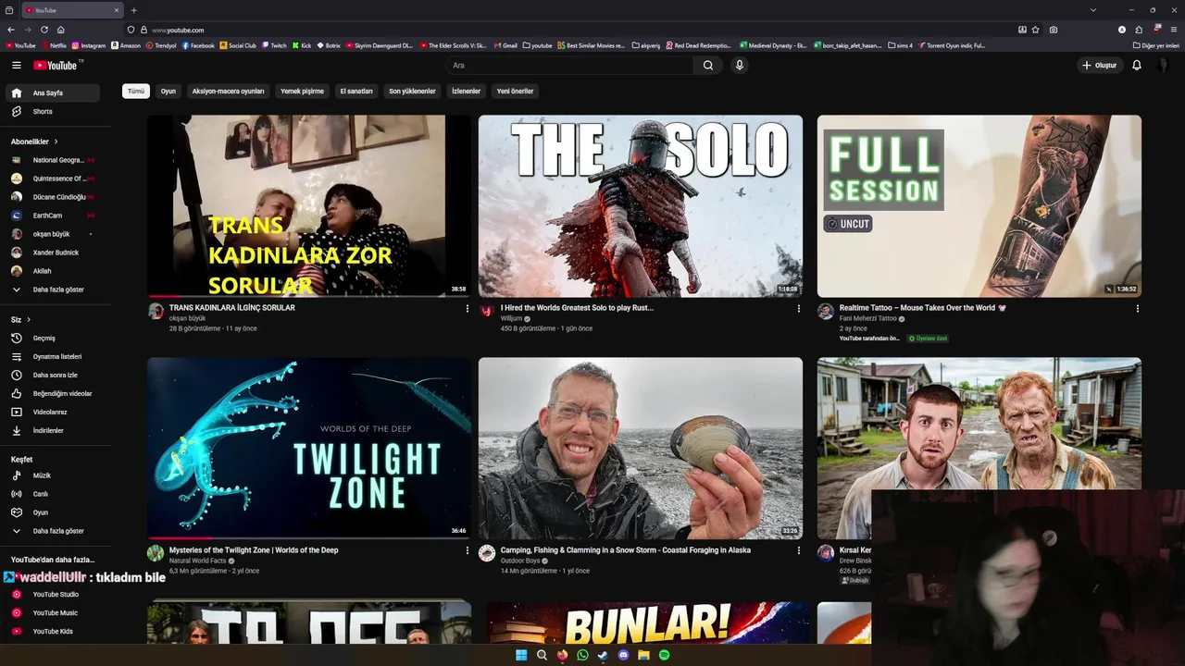The height and width of the screenshot is (666, 1185).
Task: Open EarthCam subscription channel
Action: click(52, 216)
